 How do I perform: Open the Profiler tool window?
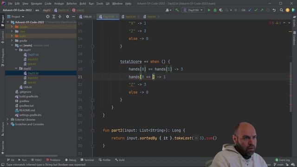[104, 160]
